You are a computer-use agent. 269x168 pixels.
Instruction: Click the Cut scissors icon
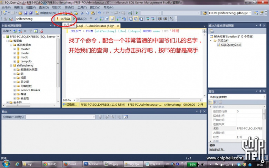click(82, 13)
